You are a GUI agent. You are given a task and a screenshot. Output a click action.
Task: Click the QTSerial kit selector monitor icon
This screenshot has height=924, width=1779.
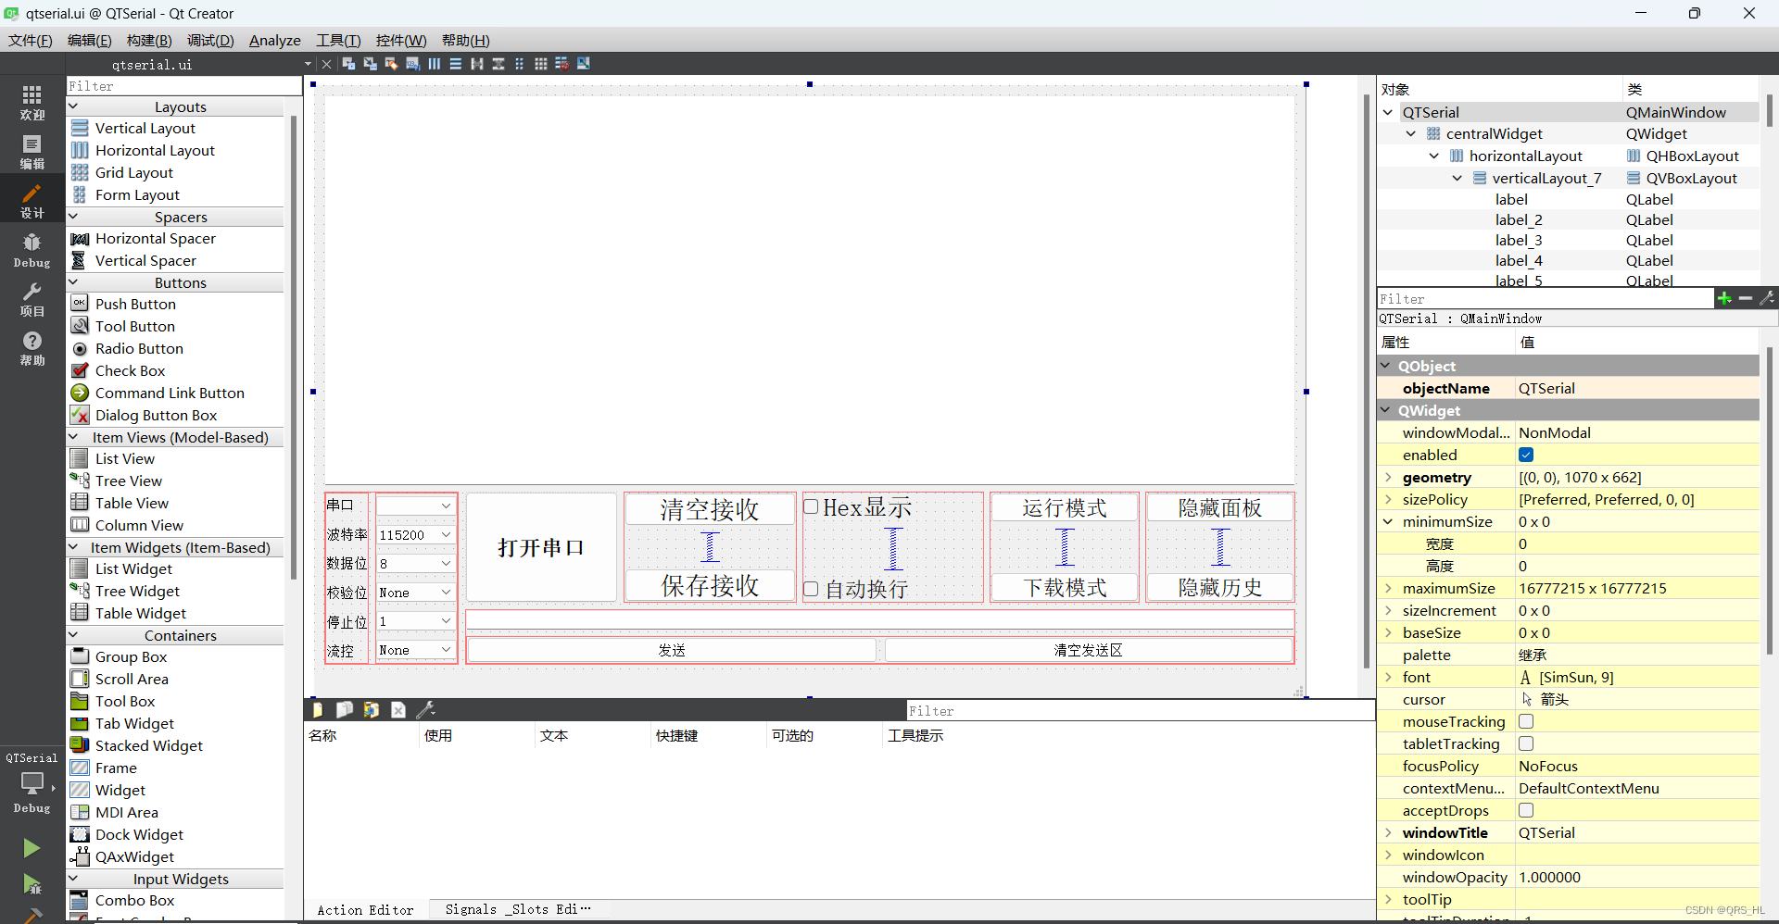[x=32, y=783]
